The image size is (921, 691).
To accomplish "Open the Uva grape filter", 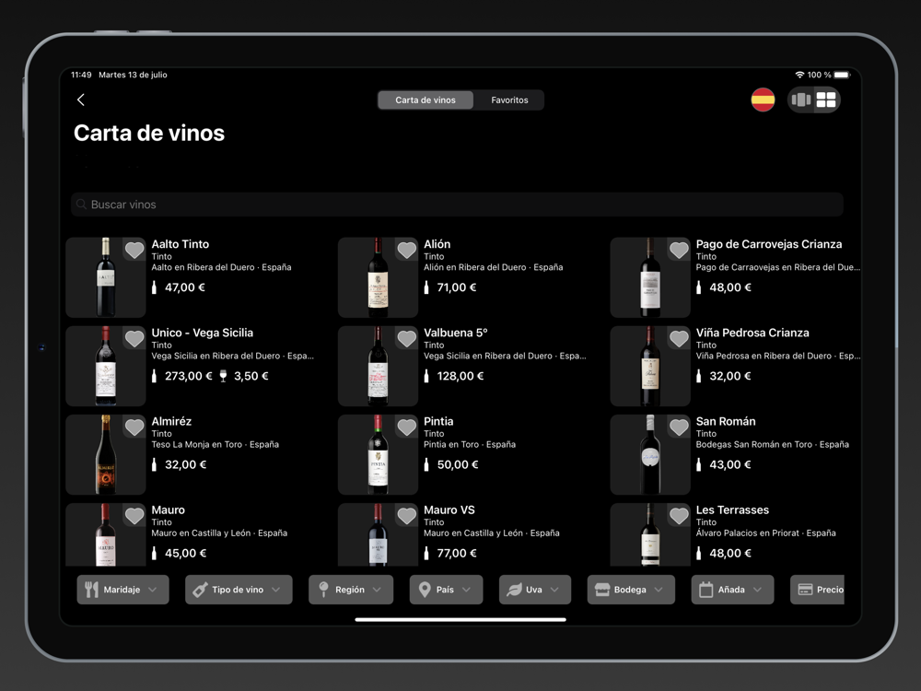I will [534, 590].
